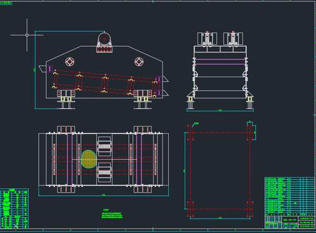Select the left spring support in side view
This screenshot has height=233, width=316.
(66, 100)
